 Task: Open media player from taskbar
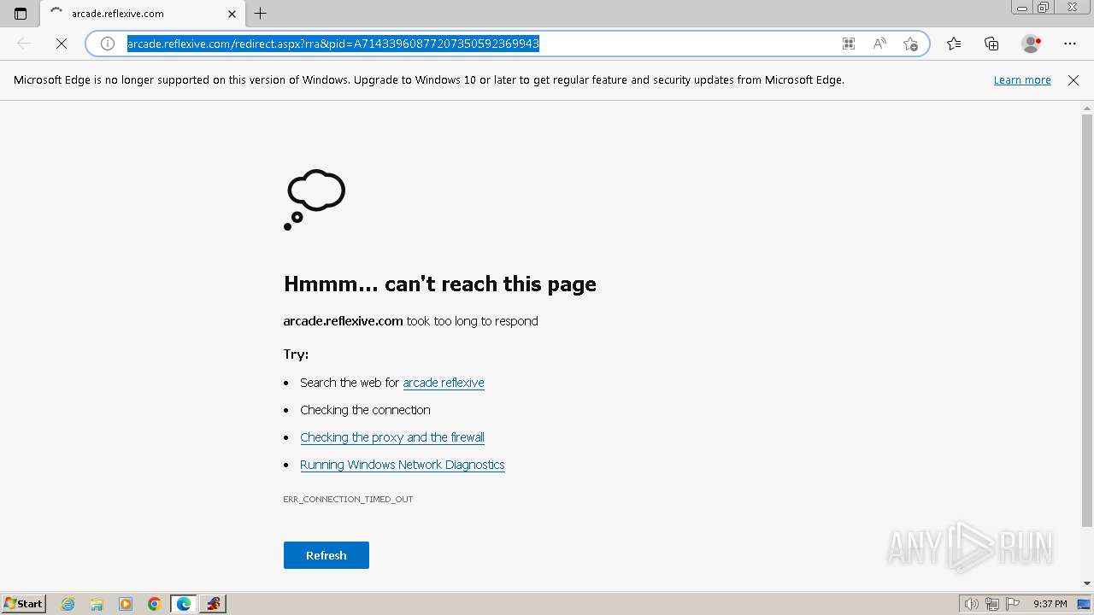tap(126, 604)
